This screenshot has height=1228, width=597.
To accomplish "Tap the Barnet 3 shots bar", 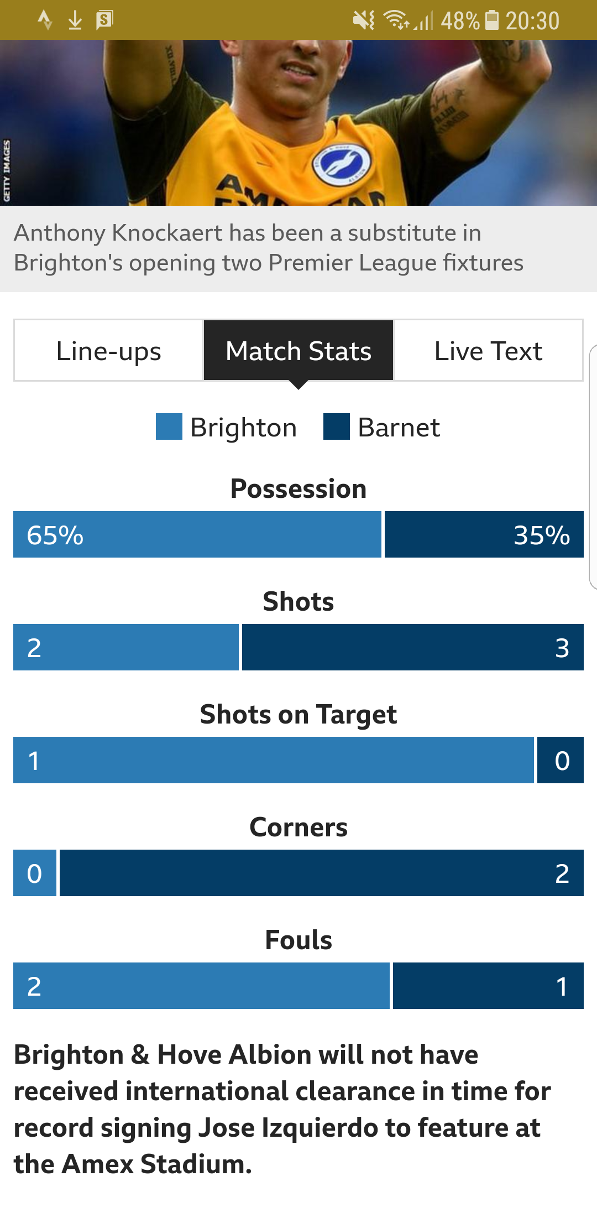I will (413, 647).
